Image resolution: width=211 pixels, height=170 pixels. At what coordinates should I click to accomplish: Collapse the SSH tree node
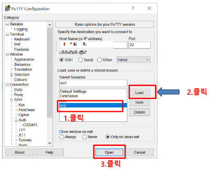(x=11, y=100)
